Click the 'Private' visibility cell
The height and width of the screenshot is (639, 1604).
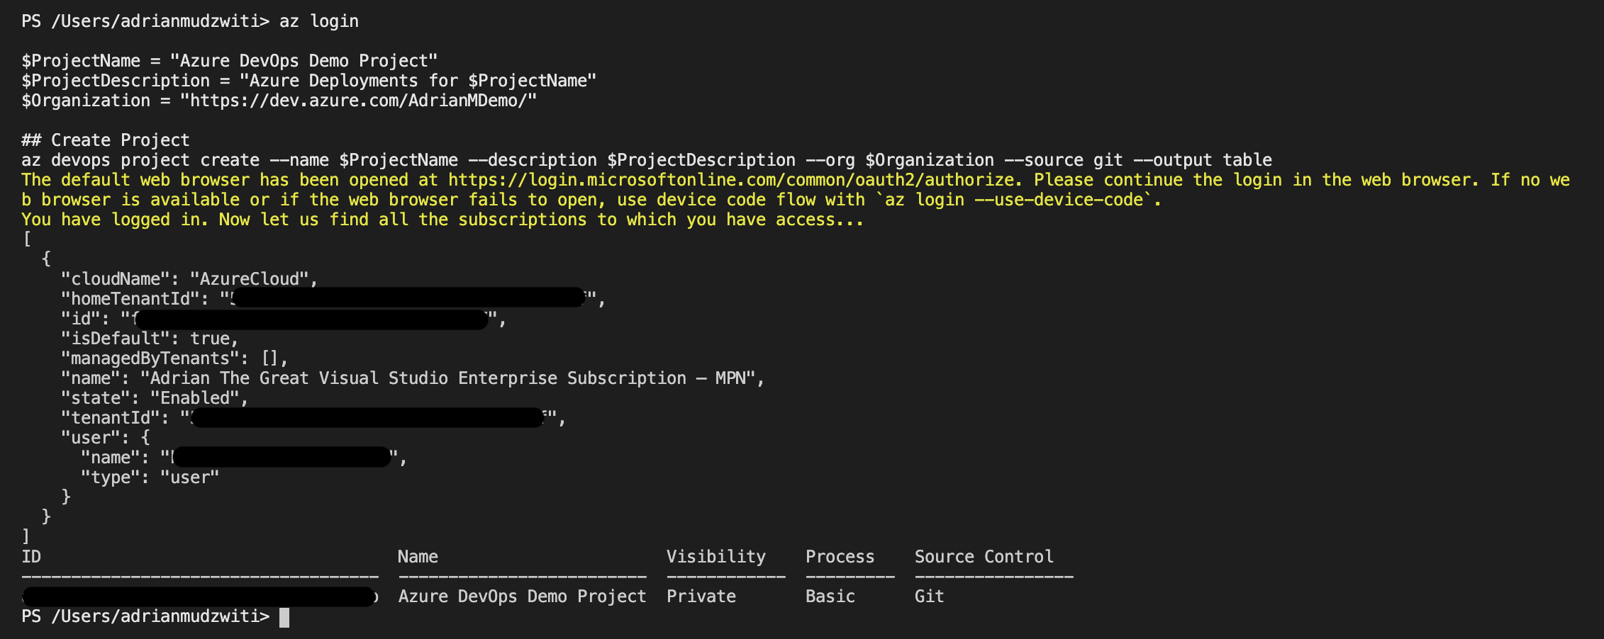tap(701, 596)
